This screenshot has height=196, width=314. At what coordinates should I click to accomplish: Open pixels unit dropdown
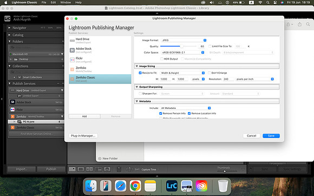tap(198, 79)
